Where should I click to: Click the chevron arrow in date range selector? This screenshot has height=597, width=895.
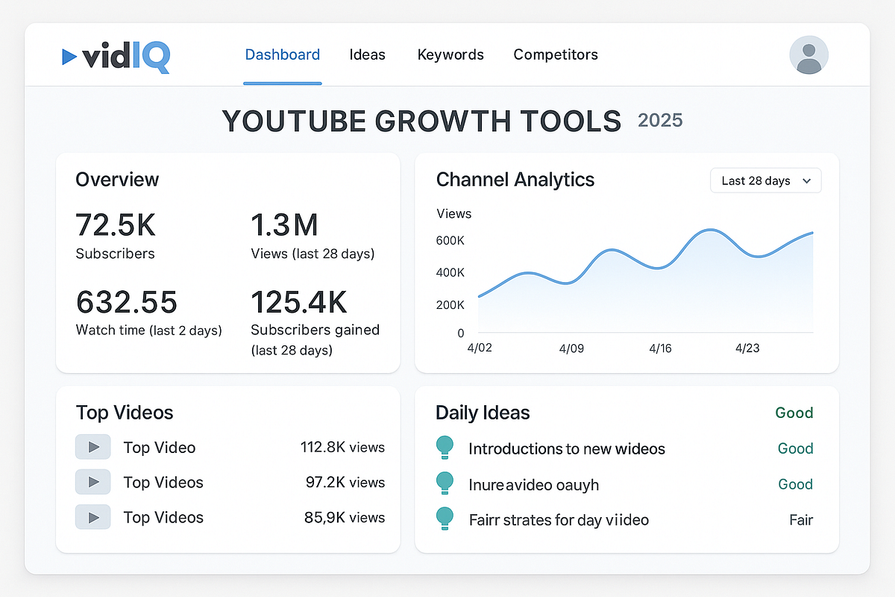tap(806, 181)
